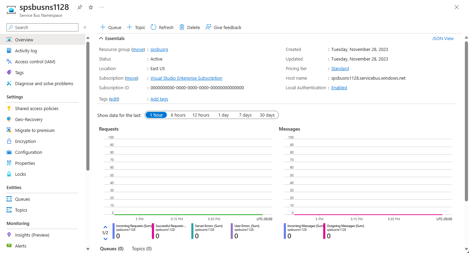Image resolution: width=469 pixels, height=253 pixels.
Task: Select the 6 hours time range
Action: pos(178,115)
